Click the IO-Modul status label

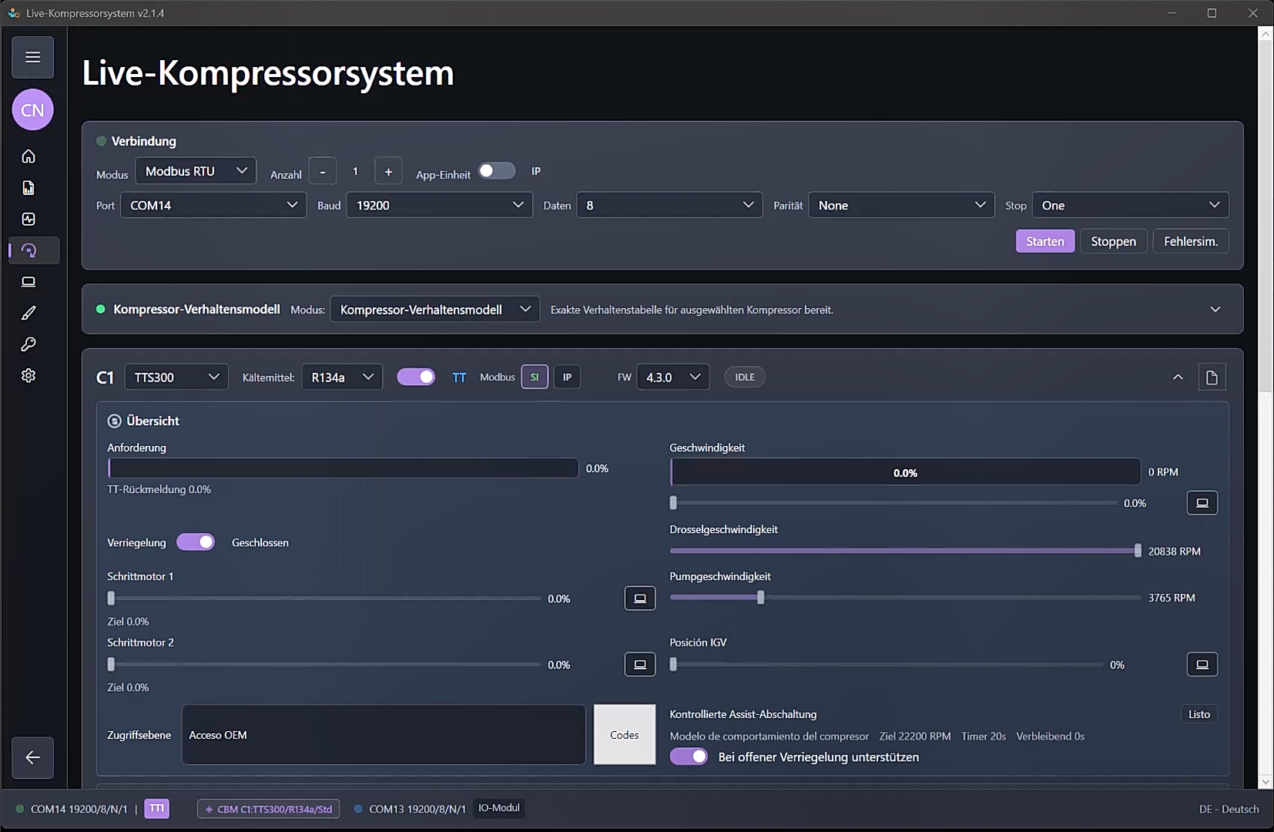coord(499,808)
